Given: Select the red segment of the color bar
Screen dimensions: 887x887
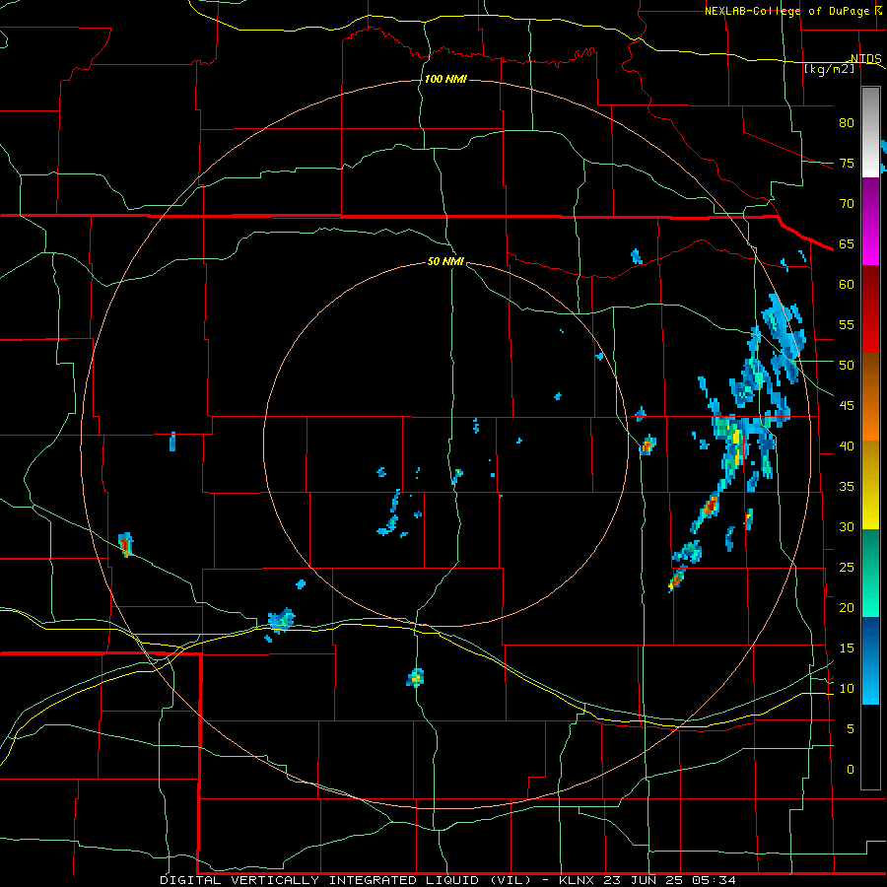Looking at the screenshot, I should click(870, 309).
